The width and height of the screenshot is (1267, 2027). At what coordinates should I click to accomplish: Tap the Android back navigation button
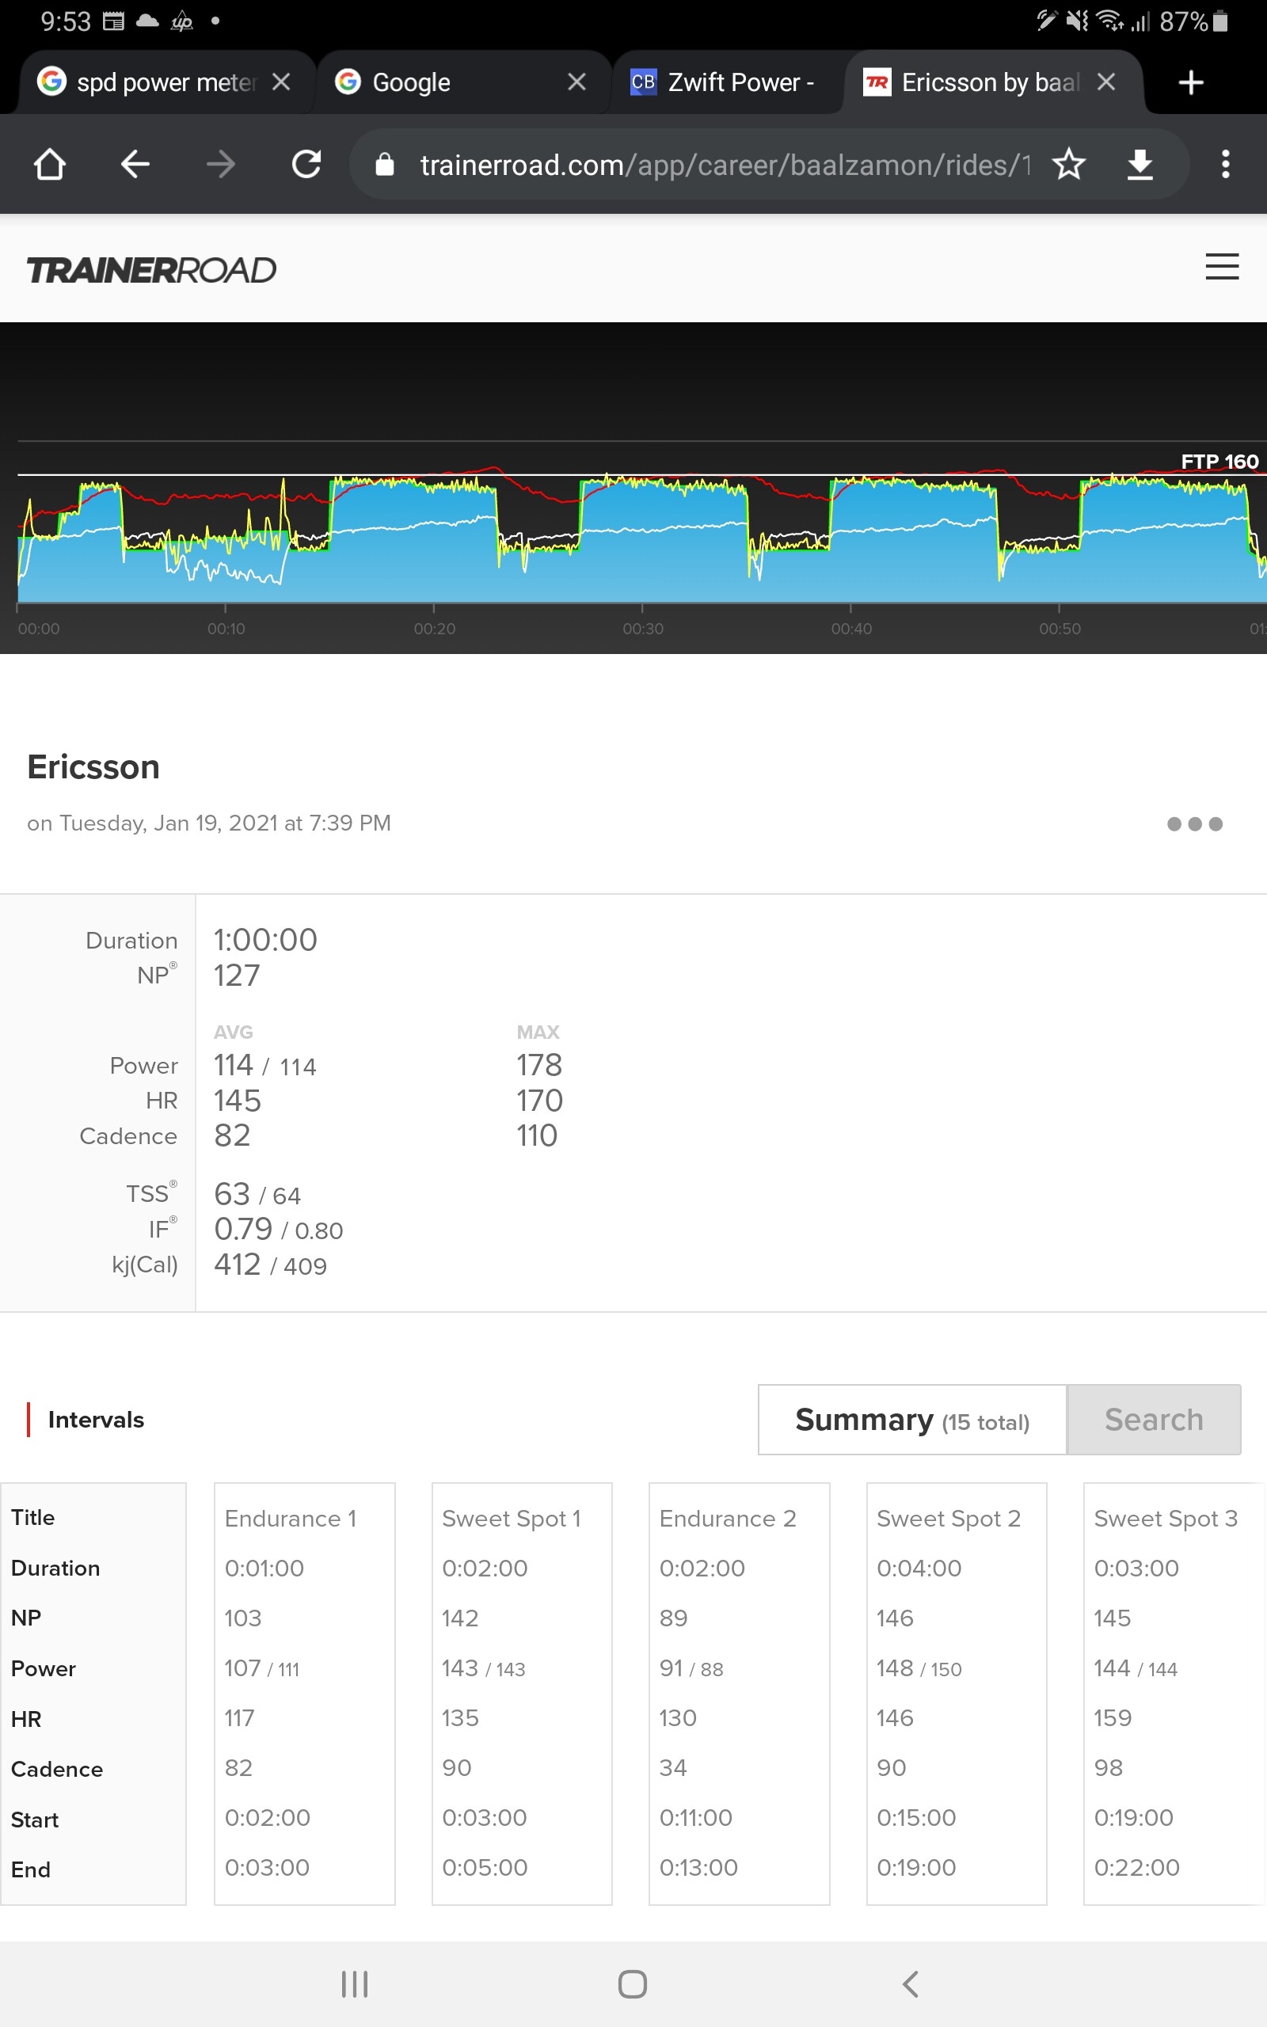point(911,1984)
